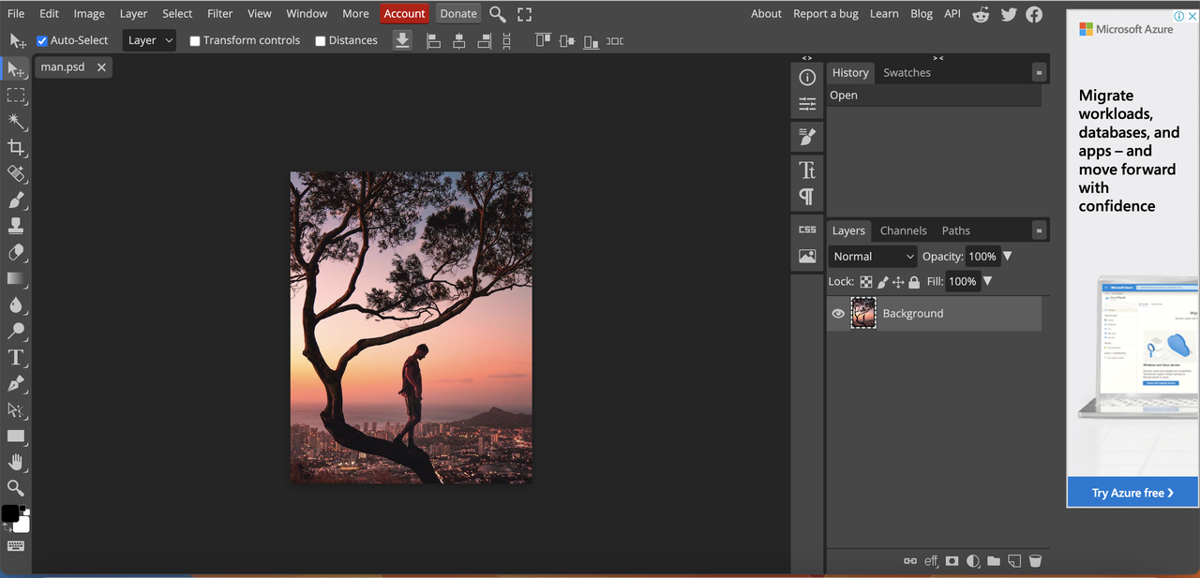Select the Move tool in the left toolbar
Viewport: 1200px width, 578px height.
pos(16,70)
